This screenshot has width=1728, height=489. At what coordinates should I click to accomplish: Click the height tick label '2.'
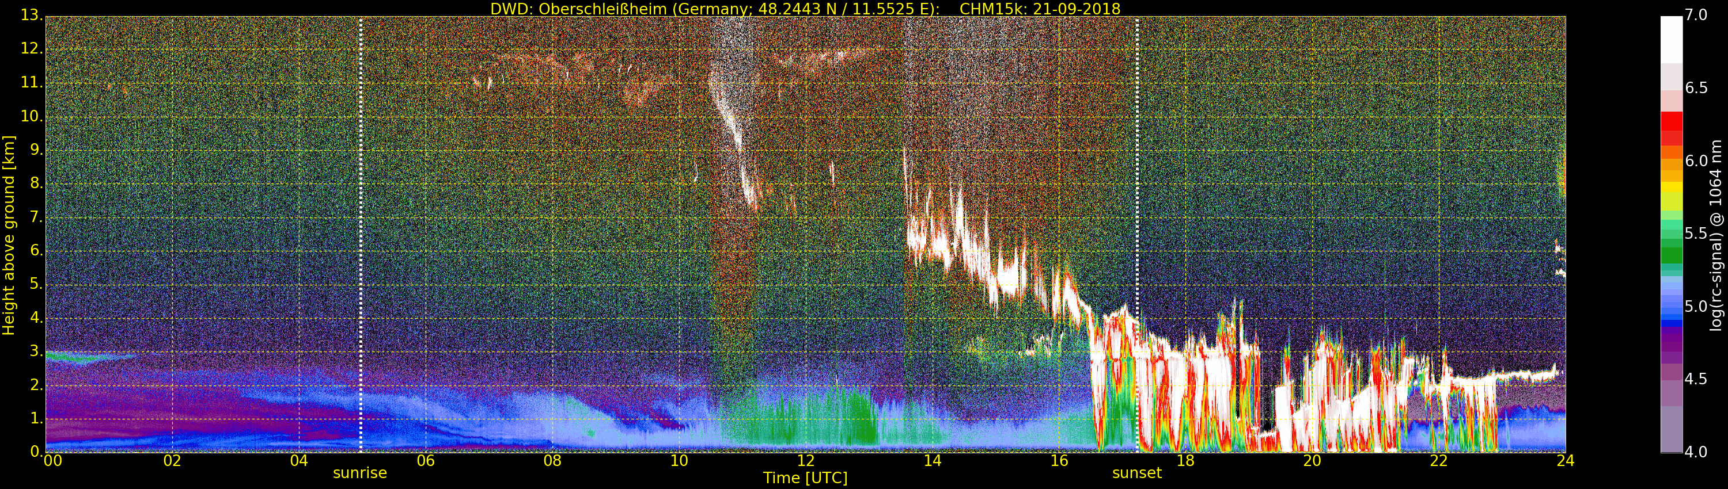36,384
